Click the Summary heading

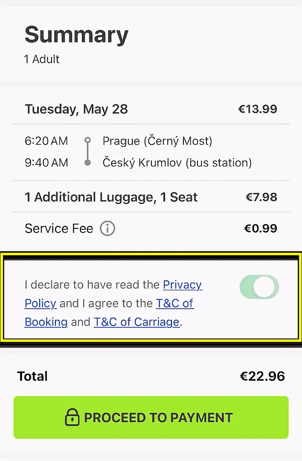(76, 35)
